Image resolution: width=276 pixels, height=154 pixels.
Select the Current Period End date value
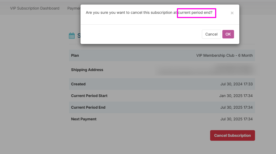(x=236, y=107)
